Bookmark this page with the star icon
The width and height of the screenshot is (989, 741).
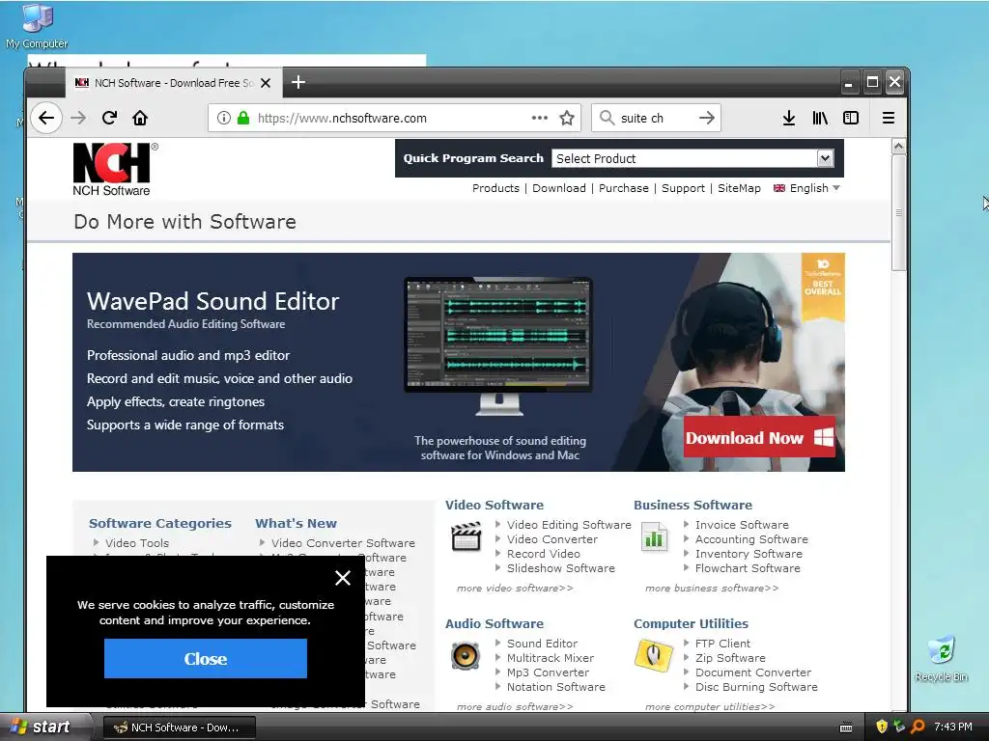coord(567,118)
